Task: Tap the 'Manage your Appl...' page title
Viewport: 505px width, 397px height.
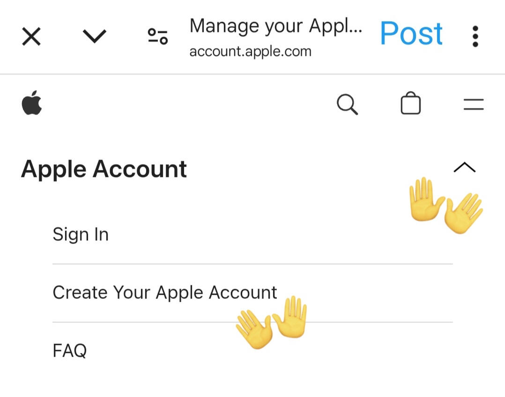Action: pyautogui.click(x=275, y=26)
